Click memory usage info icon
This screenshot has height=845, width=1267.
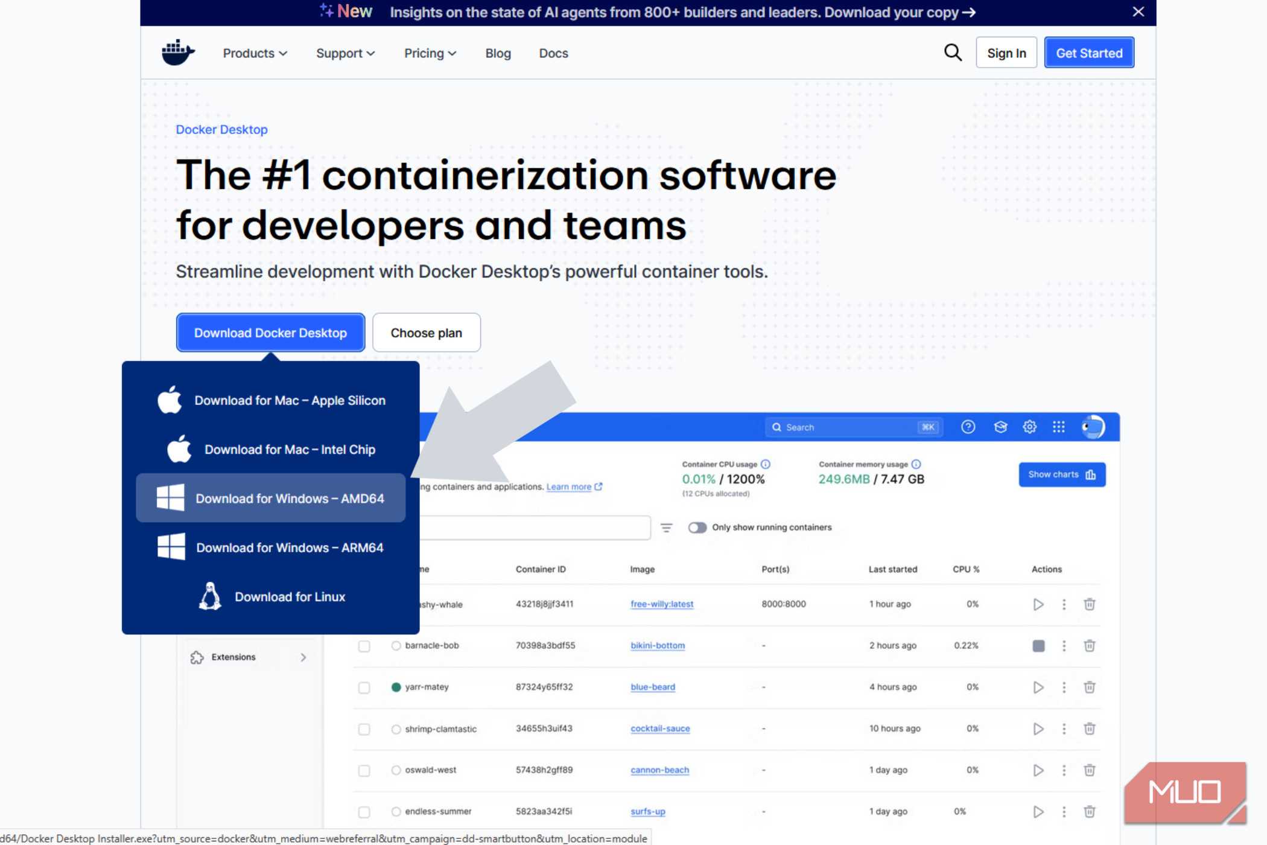(x=916, y=464)
